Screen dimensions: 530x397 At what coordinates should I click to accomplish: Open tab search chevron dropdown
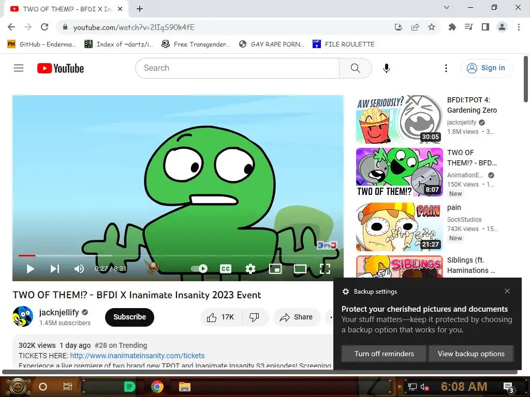coord(447,7)
